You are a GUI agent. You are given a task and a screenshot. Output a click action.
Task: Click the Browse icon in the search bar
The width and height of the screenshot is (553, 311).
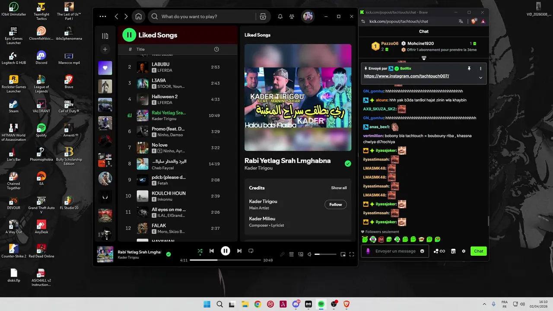tap(263, 16)
